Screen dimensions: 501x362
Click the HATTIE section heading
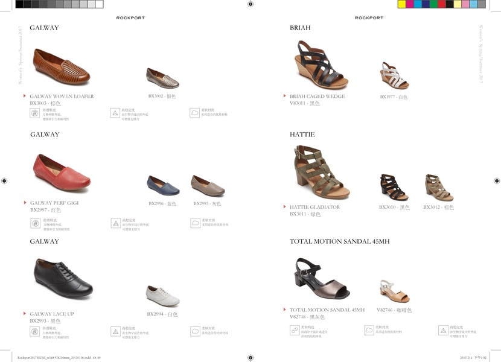(x=302, y=135)
